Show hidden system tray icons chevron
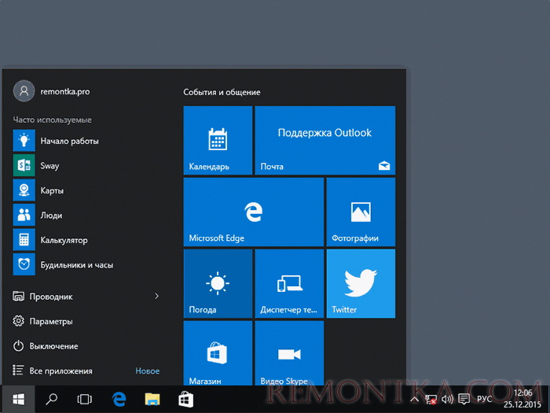Viewport: 550px width, 413px height. tap(414, 399)
